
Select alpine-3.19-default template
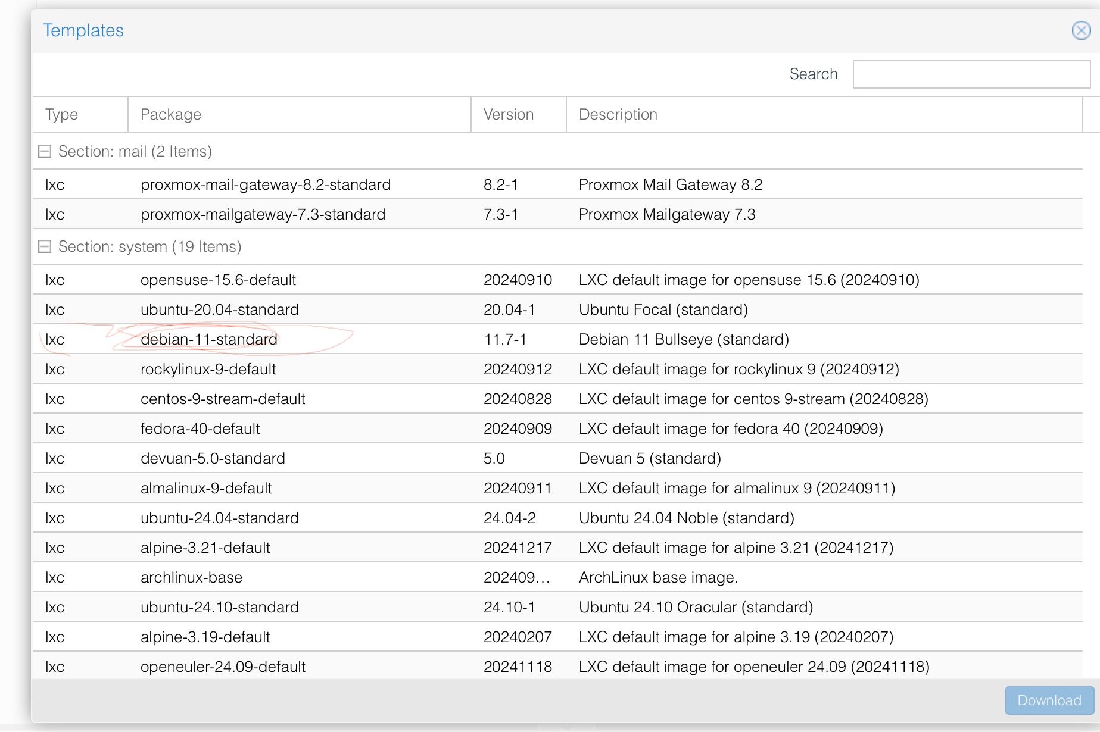tap(205, 637)
